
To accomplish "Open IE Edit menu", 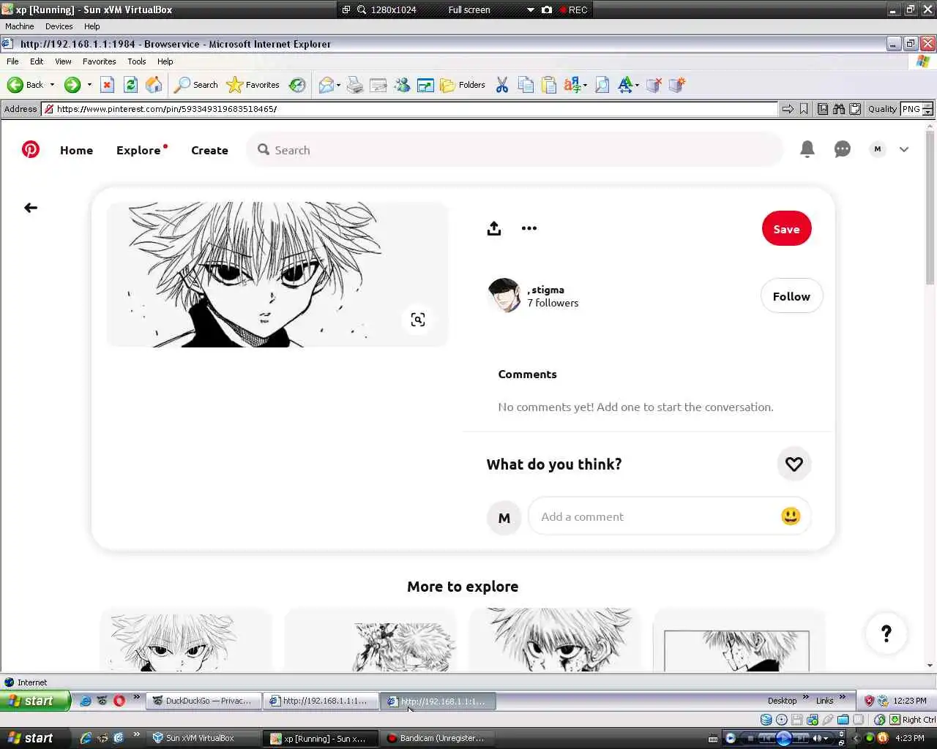I will (37, 61).
